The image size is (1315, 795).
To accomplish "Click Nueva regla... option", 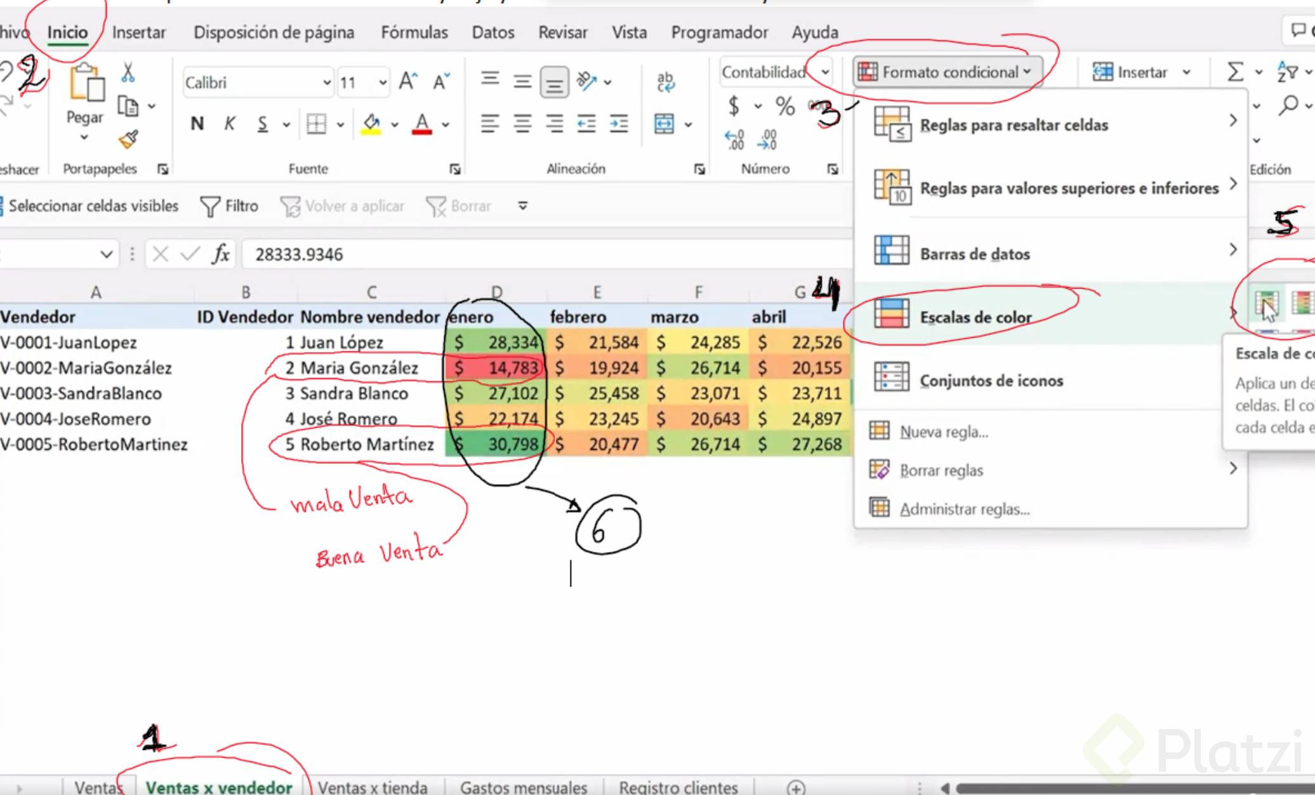I will [x=944, y=432].
